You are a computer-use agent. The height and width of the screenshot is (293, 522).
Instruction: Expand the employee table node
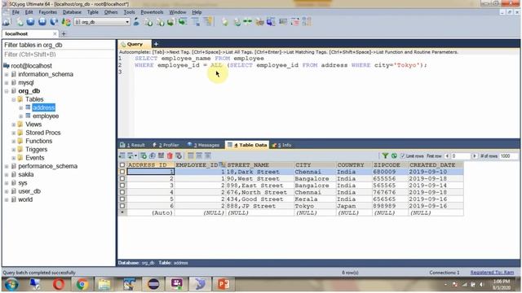(20, 116)
